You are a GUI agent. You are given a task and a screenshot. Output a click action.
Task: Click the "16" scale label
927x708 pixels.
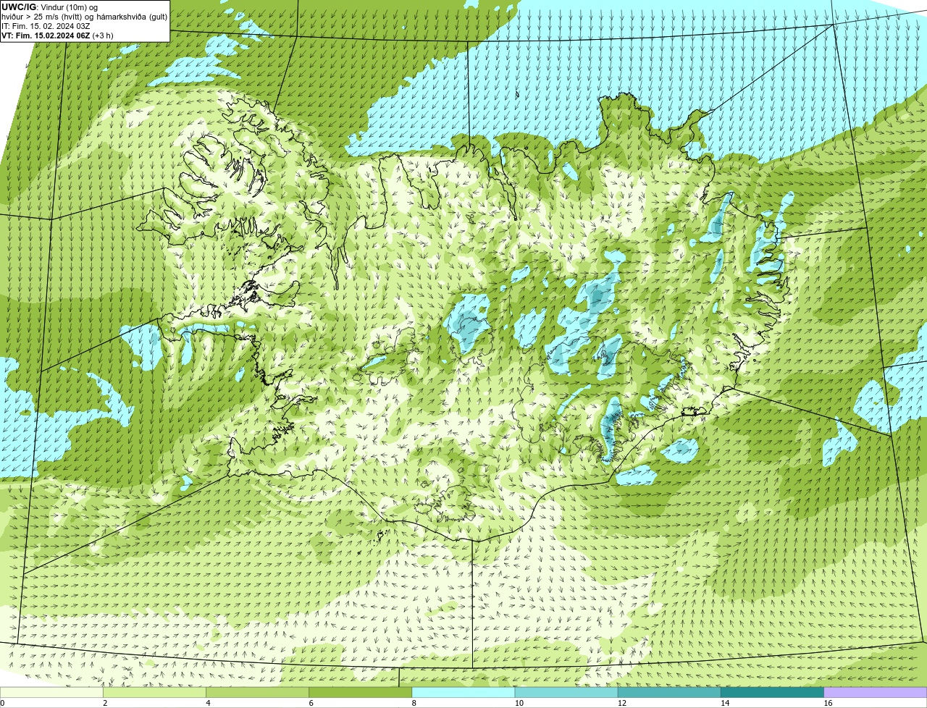pyautogui.click(x=828, y=703)
